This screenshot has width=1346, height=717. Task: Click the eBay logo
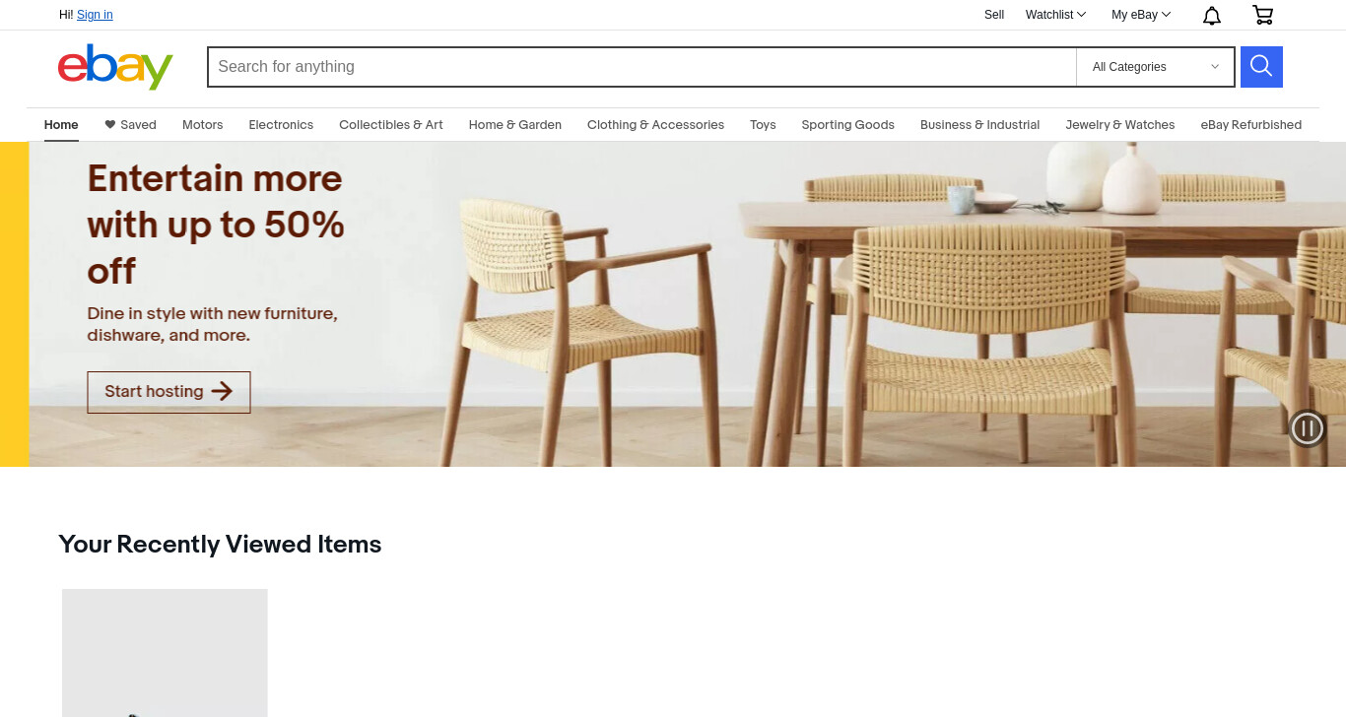(115, 67)
